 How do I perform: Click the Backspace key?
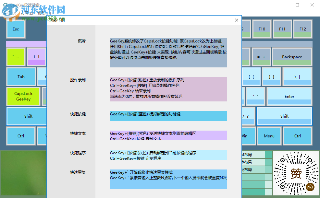point(292,56)
